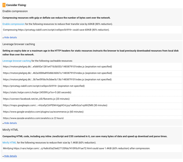Open the Enable compression link
Image resolution: width=183 pixels, height=162 pixels.
[13, 24]
